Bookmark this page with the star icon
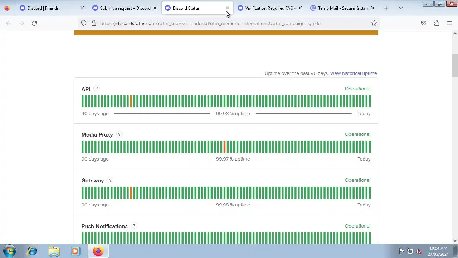 pos(374,23)
